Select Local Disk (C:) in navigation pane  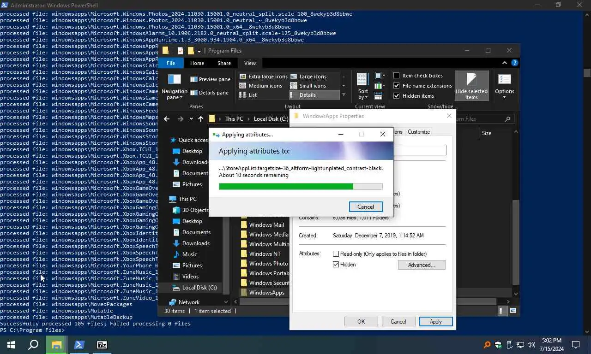[199, 288]
